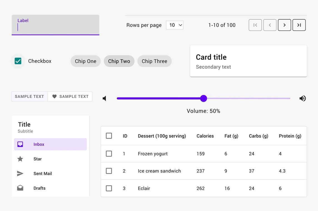Image resolution: width=318 pixels, height=211 pixels.
Task: Go to next page arrow
Action: tap(284, 25)
